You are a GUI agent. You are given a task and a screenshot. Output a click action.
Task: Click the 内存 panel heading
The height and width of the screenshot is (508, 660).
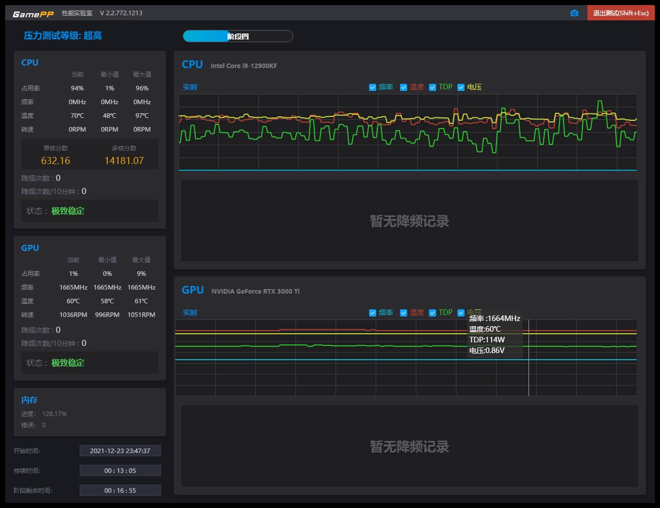pyautogui.click(x=29, y=400)
